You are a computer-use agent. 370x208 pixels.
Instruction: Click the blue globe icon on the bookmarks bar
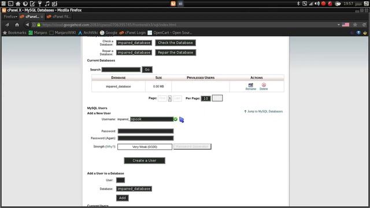(x=358, y=32)
